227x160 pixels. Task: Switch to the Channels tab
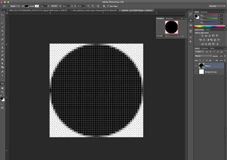click(x=205, y=48)
